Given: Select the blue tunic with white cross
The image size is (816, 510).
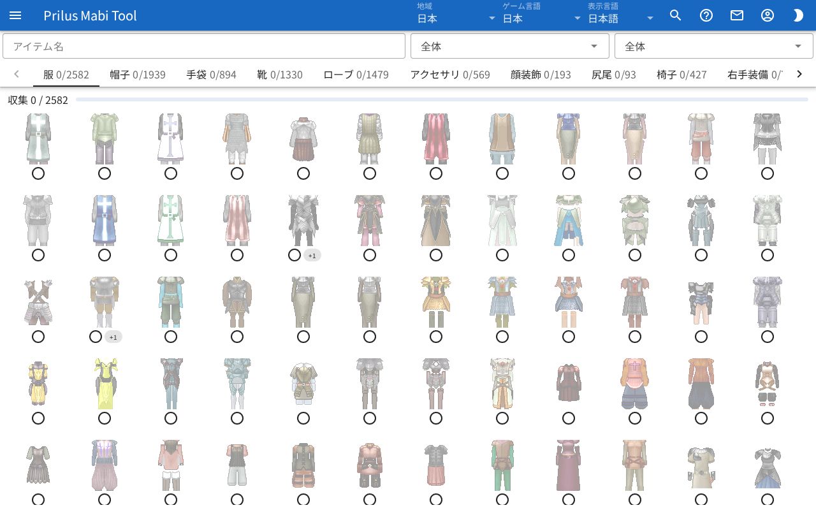Looking at the screenshot, I should [x=105, y=220].
